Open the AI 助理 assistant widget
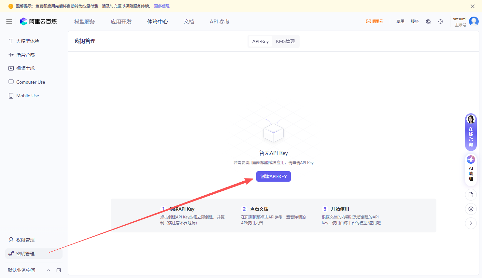Screen dimensions: 482x278 pos(471,169)
